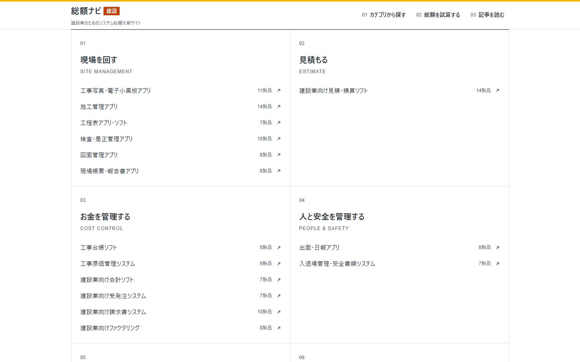The height and width of the screenshot is (362, 580).
Task: Click the 現場を回す section heading
Action: coord(99,60)
